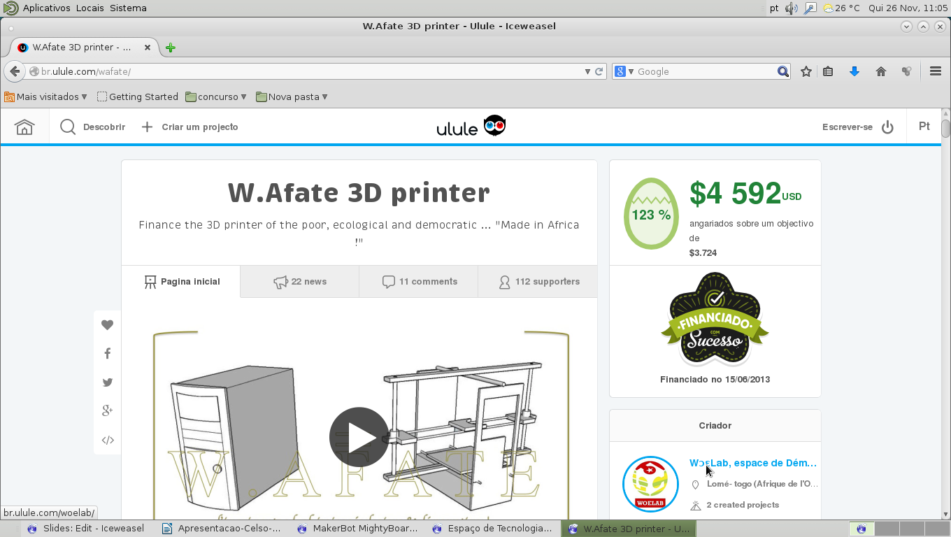Expand the Nova pasta bookmark folder
Image resolution: width=951 pixels, height=537 pixels.
292,96
